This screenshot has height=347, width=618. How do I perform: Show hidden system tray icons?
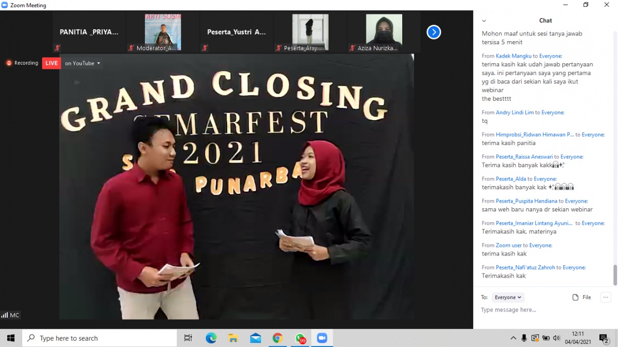513,338
